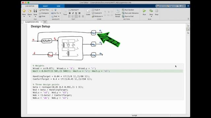Click quick access save icon in title strip

coord(158,6)
